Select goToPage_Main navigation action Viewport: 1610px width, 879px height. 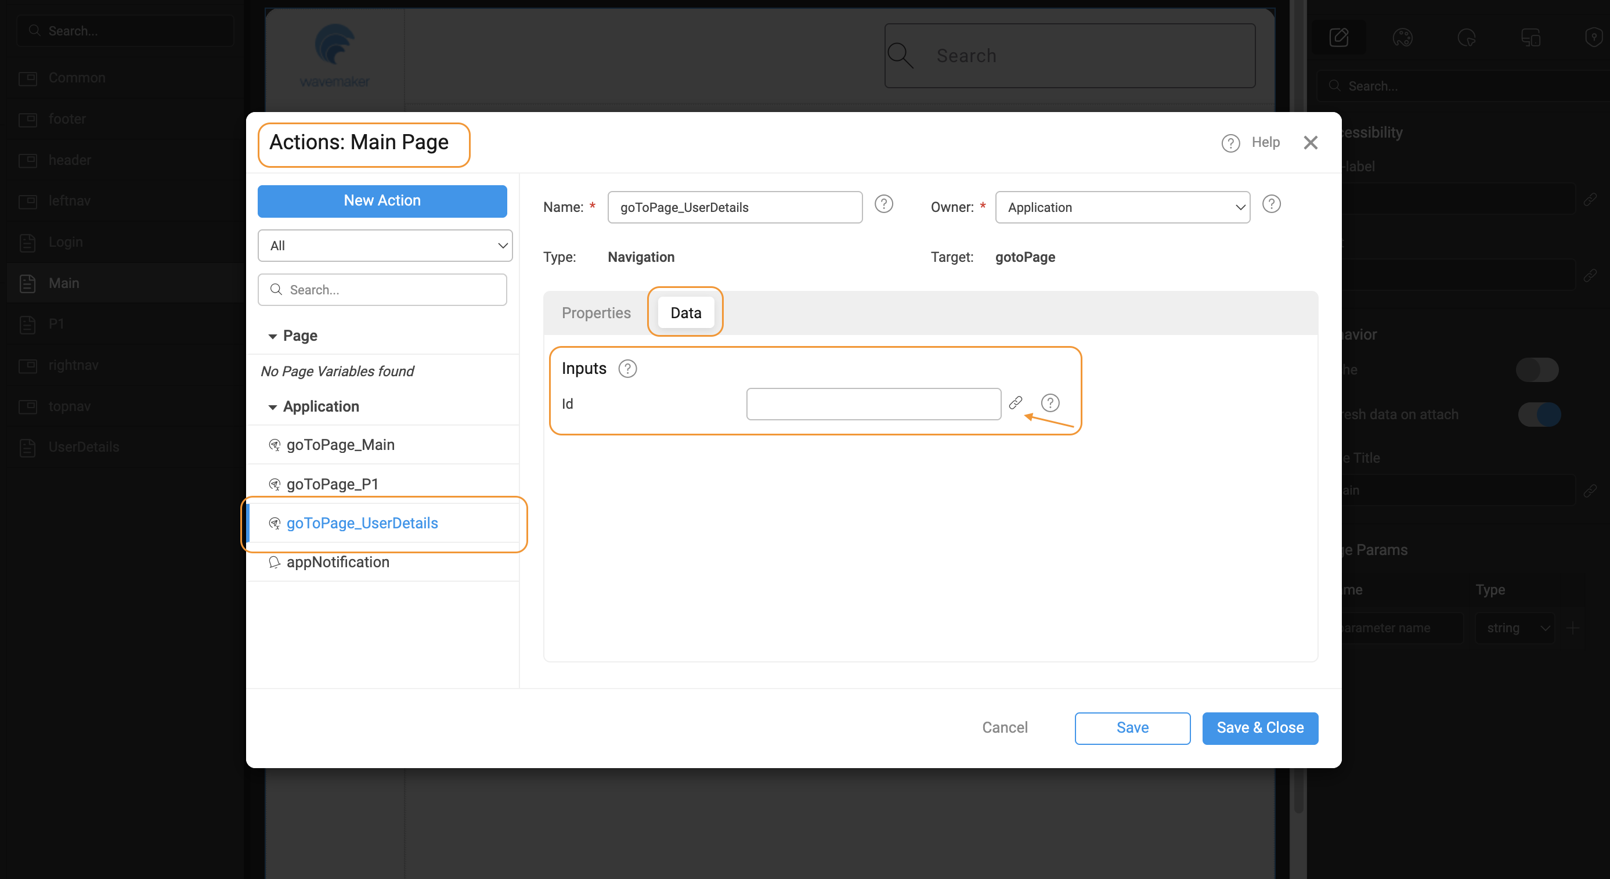tap(340, 445)
